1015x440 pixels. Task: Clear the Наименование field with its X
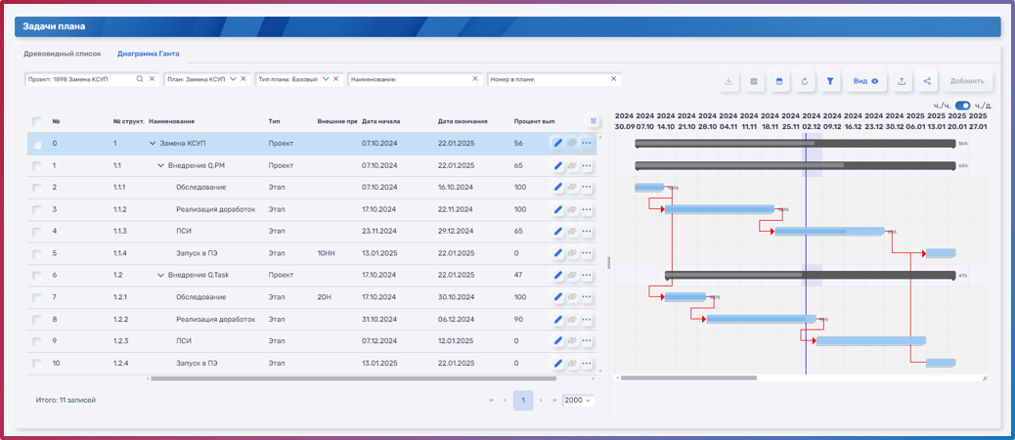(475, 79)
